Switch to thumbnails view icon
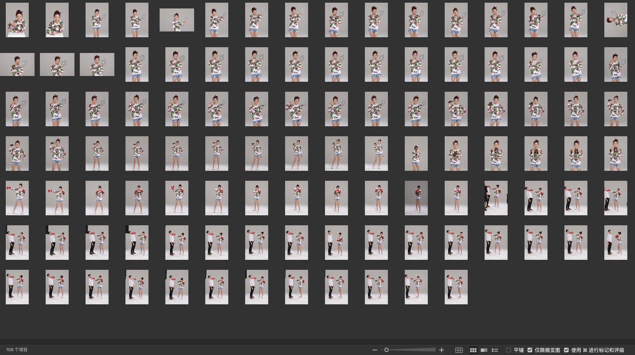This screenshot has height=355, width=635. point(473,350)
